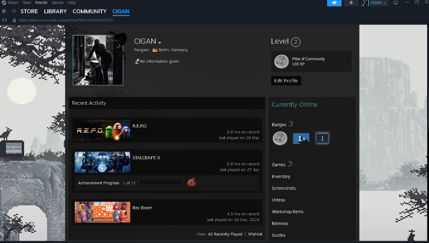Navigate back using the back arrow
The height and width of the screenshot is (243, 429).
point(4,11)
